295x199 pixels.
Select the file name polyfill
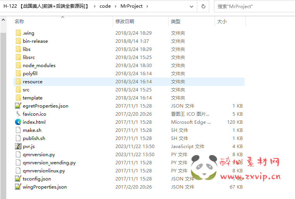click(30, 74)
